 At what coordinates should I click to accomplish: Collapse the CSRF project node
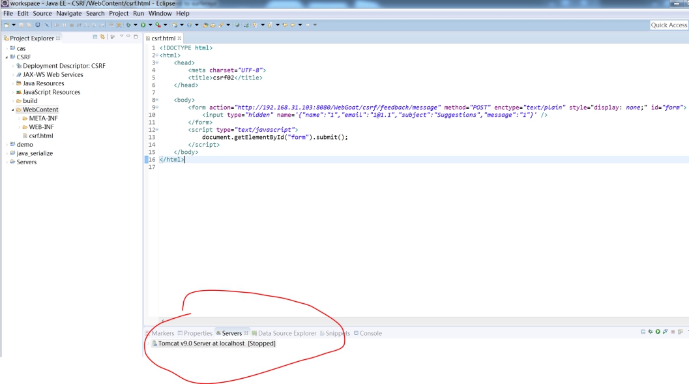[x=7, y=57]
